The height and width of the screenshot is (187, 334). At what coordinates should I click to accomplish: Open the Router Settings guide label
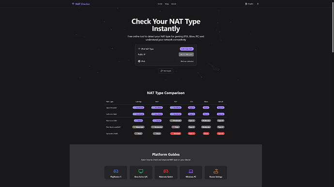coord(216,177)
